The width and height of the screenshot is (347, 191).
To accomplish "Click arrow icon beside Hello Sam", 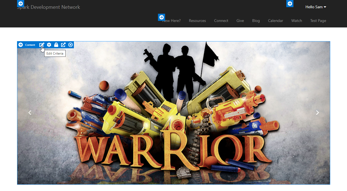I will (290, 4).
